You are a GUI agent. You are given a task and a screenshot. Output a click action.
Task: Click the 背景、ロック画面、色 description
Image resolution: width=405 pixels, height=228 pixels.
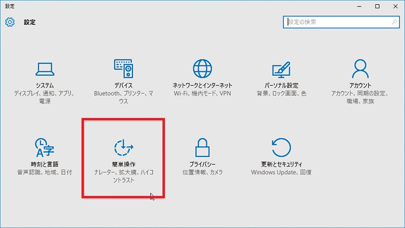282,93
